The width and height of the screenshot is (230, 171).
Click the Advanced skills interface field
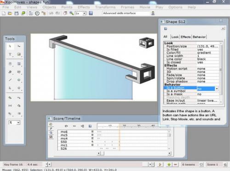pyautogui.click(x=126, y=13)
